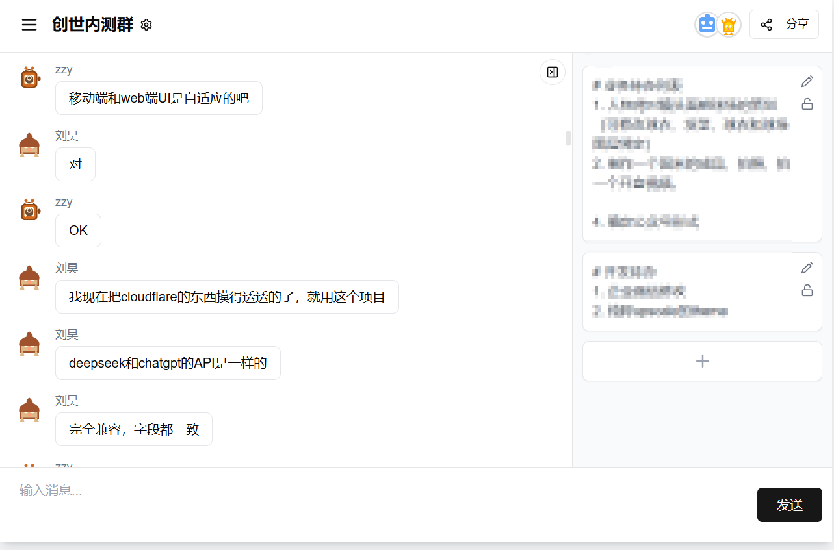Click the blue robot avatar in the top bar
Viewport: 834px width, 550px height.
point(706,24)
